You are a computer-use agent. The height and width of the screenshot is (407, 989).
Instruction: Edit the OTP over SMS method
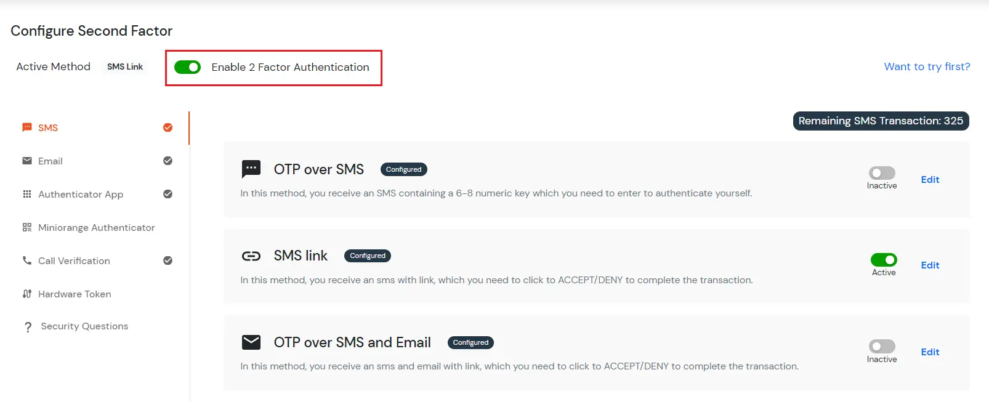930,180
